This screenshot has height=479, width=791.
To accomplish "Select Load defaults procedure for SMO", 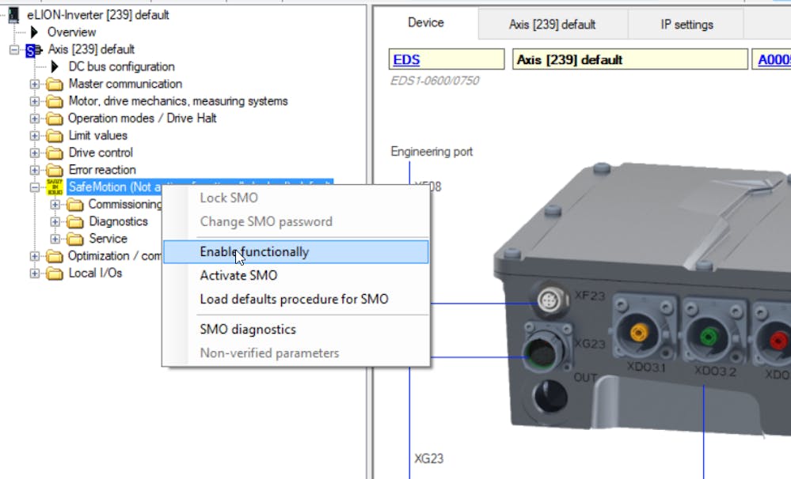I will click(x=294, y=300).
